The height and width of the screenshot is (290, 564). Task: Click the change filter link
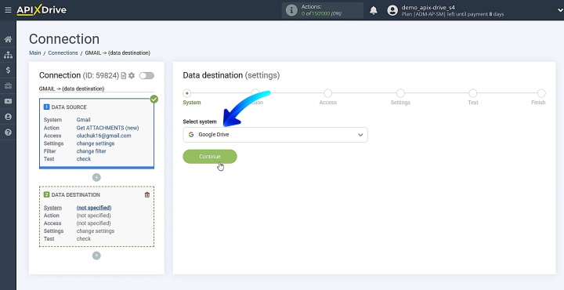92,151
